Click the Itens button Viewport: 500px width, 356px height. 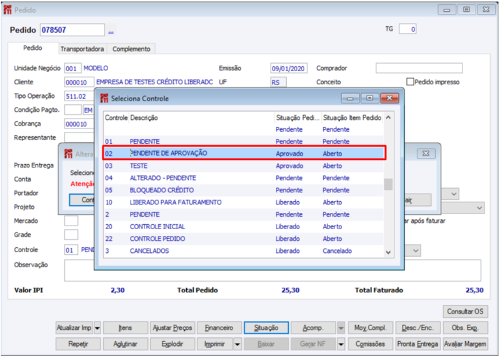pos(126,328)
